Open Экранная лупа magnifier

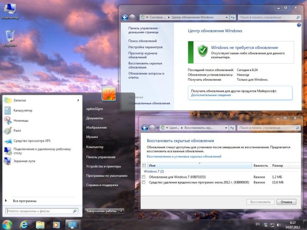25,160
